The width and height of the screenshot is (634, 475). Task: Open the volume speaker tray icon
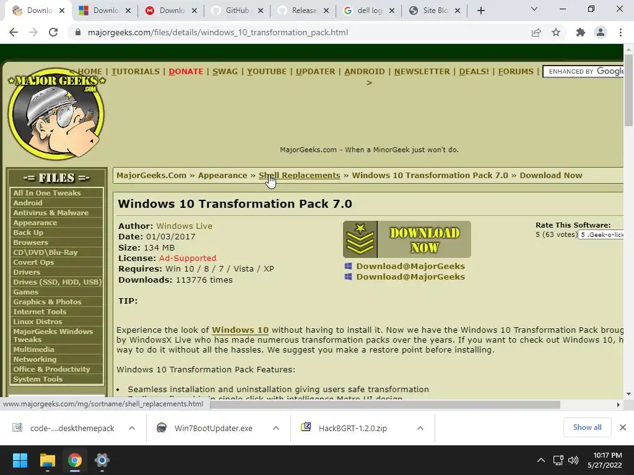click(x=573, y=460)
